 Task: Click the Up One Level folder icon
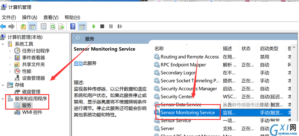click(23, 26)
